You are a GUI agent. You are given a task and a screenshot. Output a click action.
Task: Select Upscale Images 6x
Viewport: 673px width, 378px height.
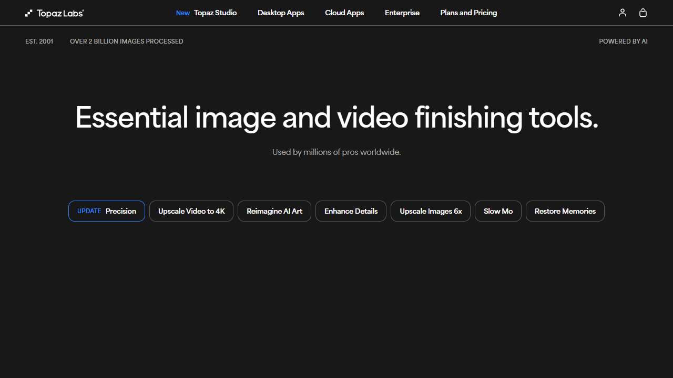pos(430,211)
